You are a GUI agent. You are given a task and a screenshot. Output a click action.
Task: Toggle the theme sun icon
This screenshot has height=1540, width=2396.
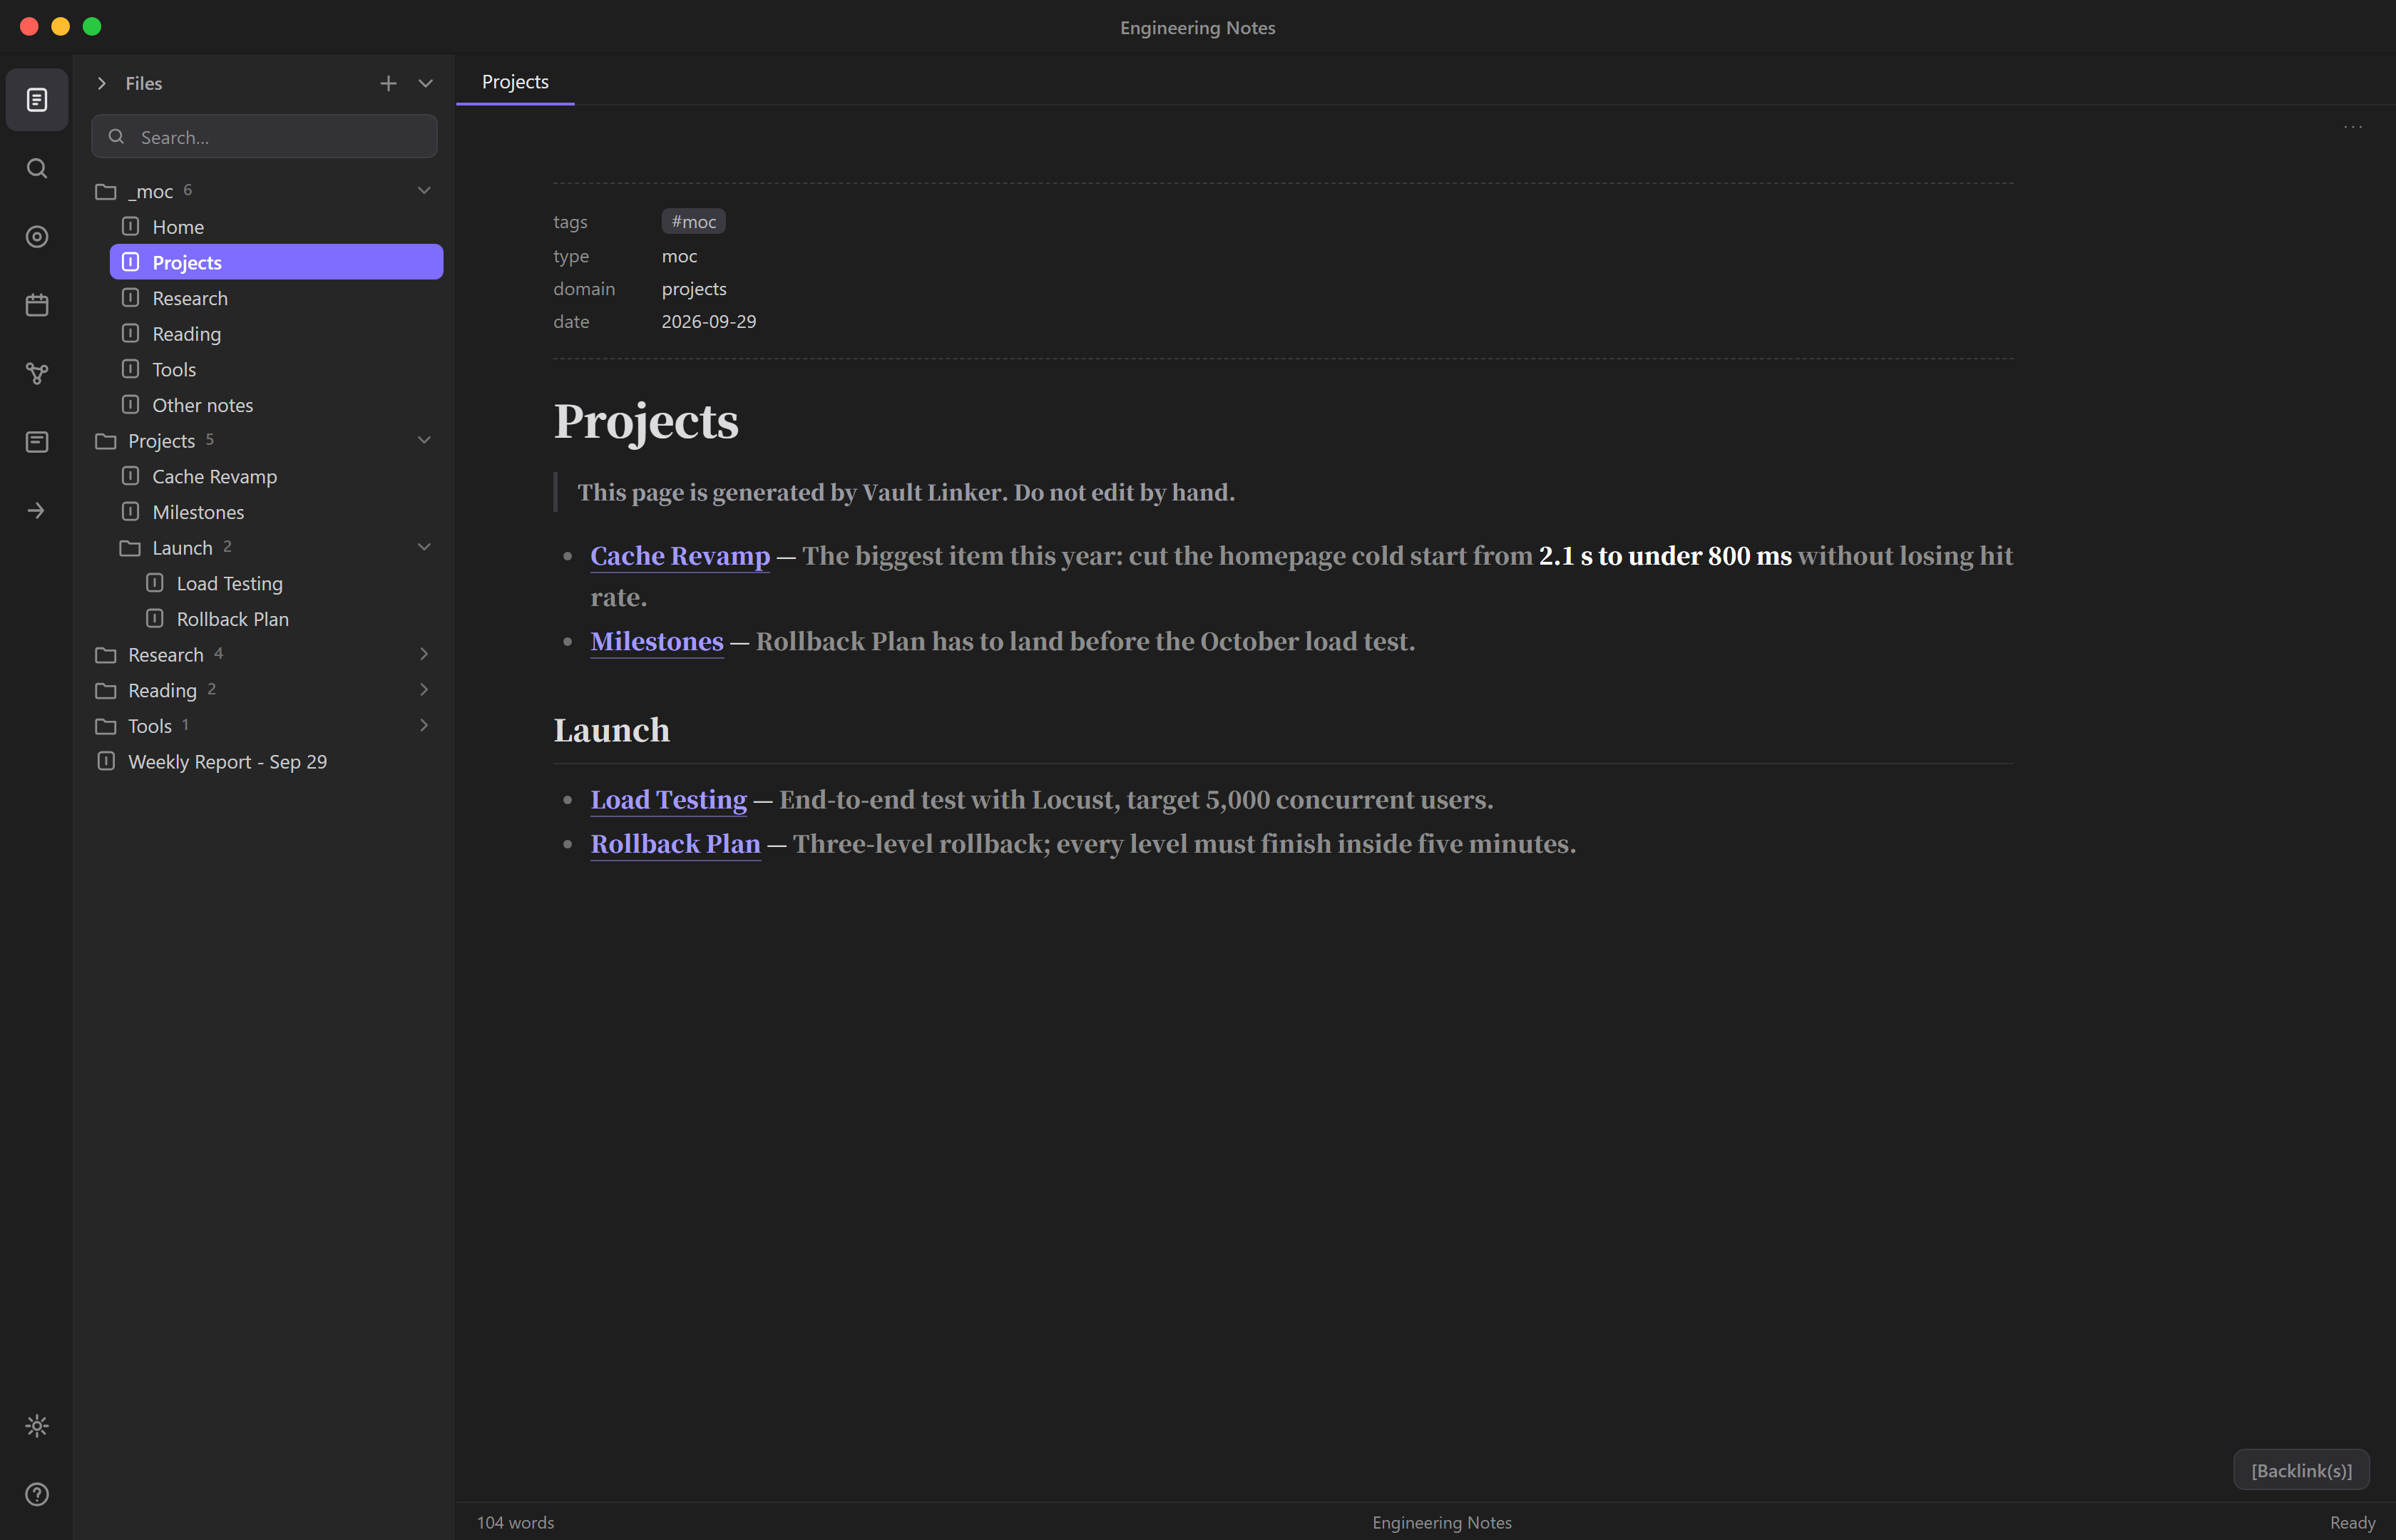point(37,1426)
